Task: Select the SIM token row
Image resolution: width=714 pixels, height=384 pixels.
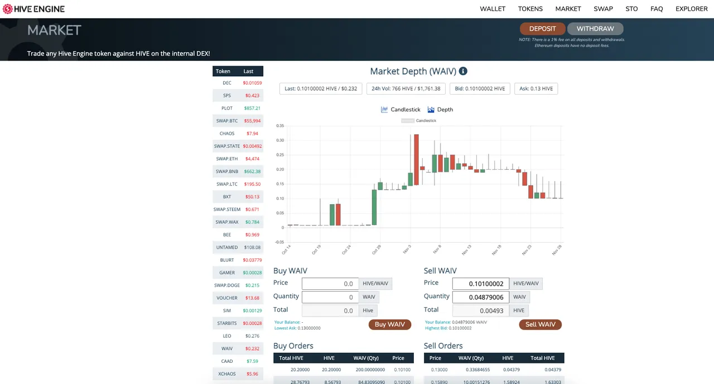Action: pyautogui.click(x=238, y=311)
